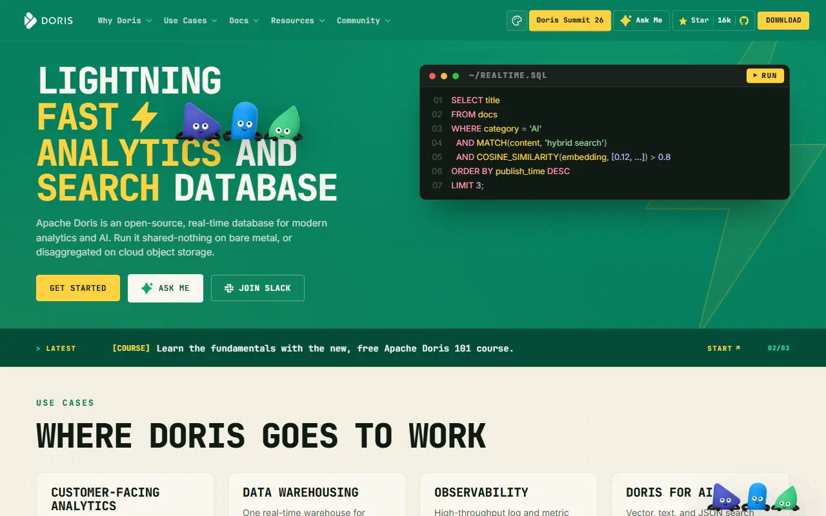Click the green dot in code window
826x516 pixels.
pyautogui.click(x=456, y=75)
